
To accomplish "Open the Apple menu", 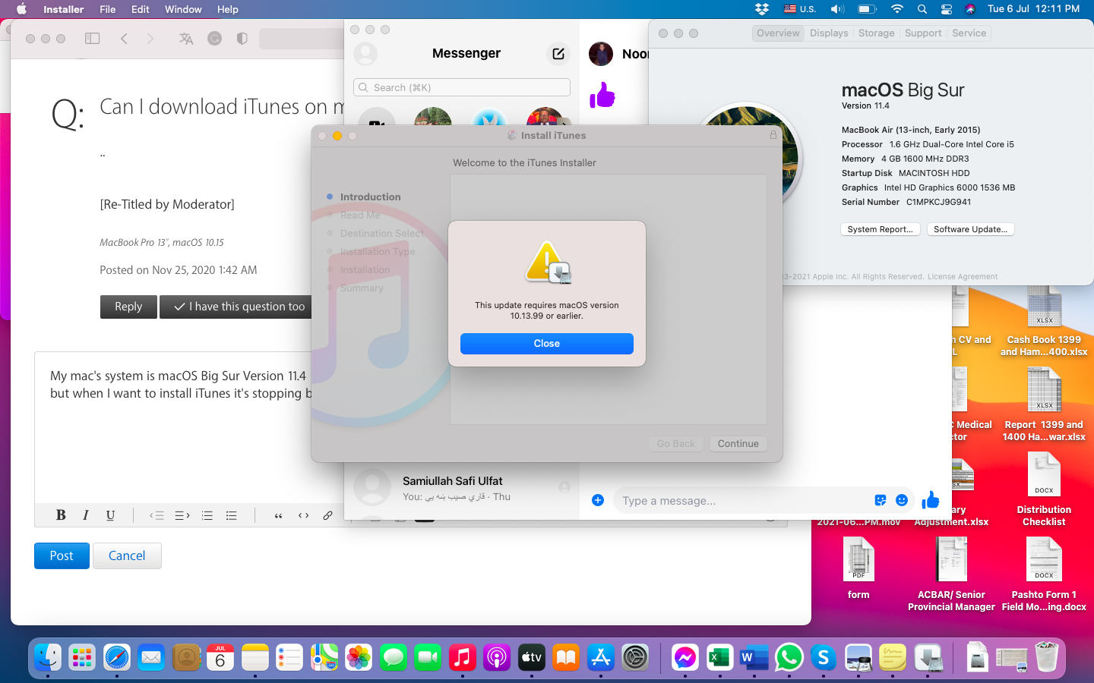I will click(21, 9).
